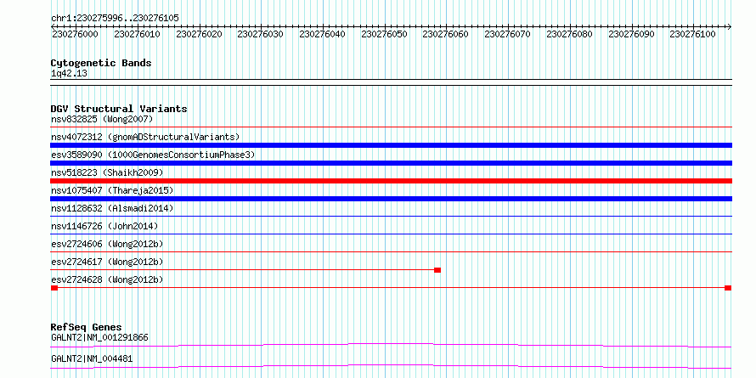Click ruler position 230276020
The height and width of the screenshot is (378, 756).
click(199, 34)
